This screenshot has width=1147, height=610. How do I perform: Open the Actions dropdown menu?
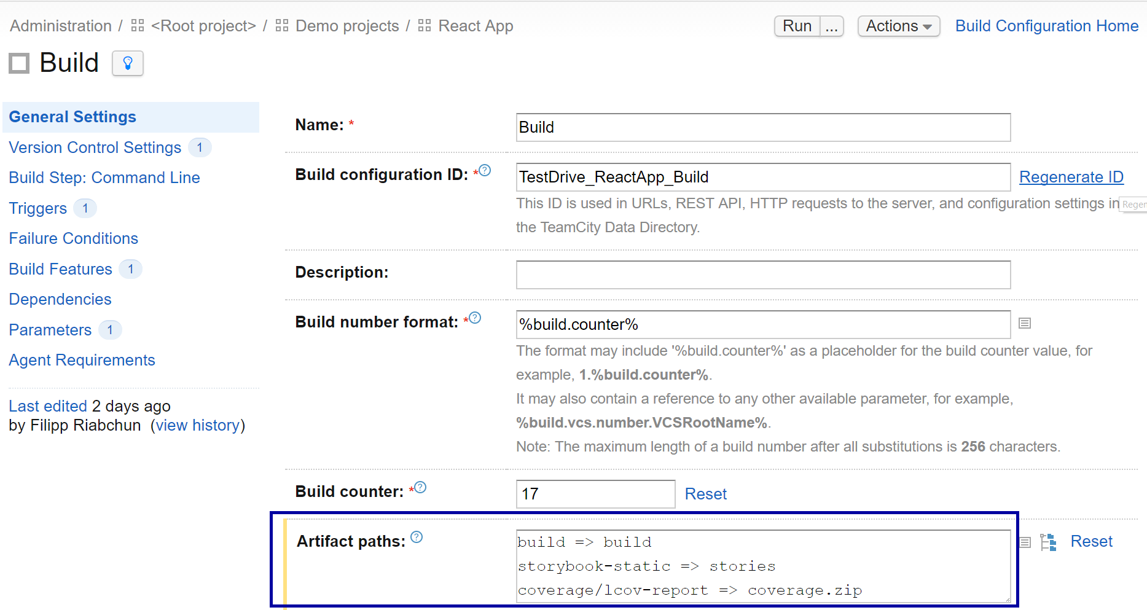(x=899, y=26)
